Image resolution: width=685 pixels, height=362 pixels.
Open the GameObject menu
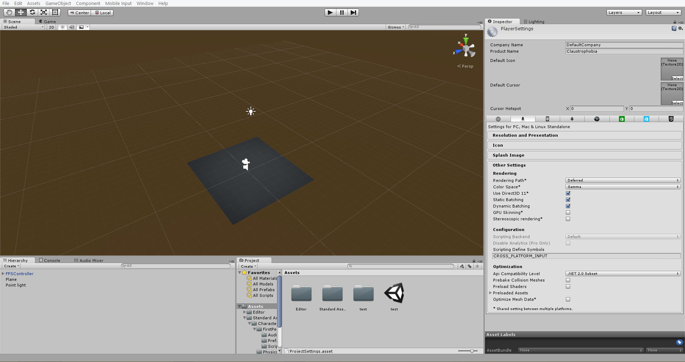[58, 3]
